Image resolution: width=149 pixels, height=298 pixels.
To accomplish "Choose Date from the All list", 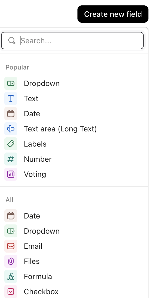I will point(74,216).
